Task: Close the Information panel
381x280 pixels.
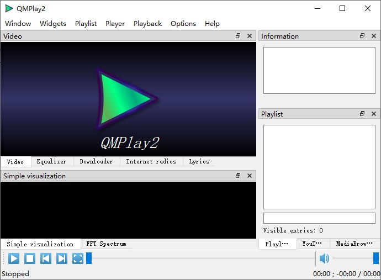Action: (374, 36)
